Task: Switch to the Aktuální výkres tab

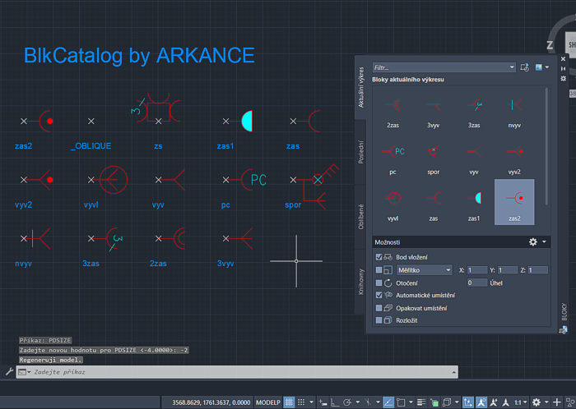Action: click(x=360, y=87)
